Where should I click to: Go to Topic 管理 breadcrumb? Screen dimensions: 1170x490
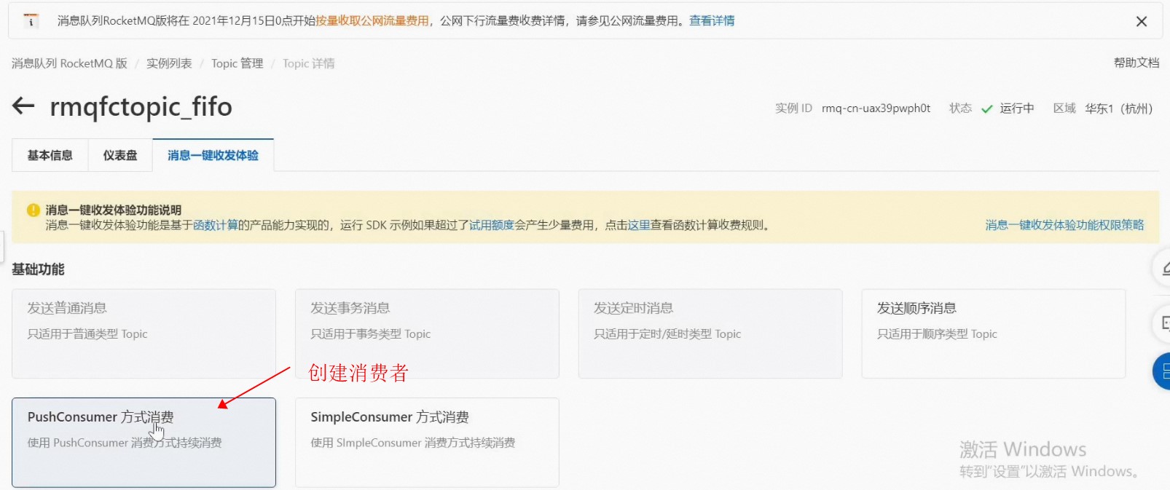(x=237, y=63)
